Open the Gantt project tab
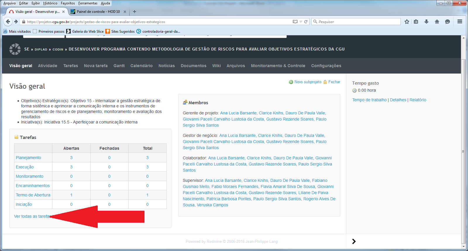The width and height of the screenshot is (468, 251). pyautogui.click(x=119, y=66)
